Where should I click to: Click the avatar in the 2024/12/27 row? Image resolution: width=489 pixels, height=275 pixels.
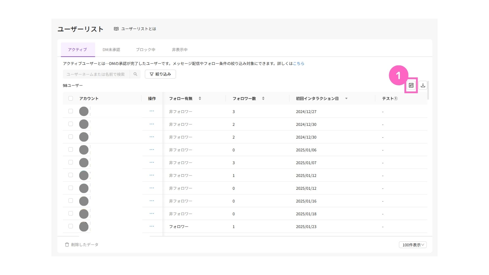pyautogui.click(x=84, y=111)
